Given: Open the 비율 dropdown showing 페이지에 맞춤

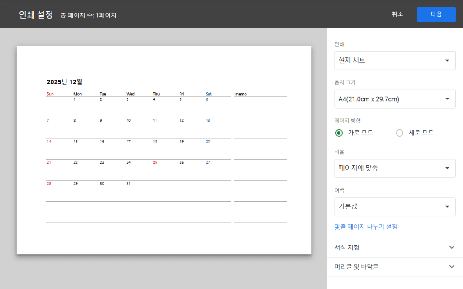Looking at the screenshot, I should pos(394,168).
